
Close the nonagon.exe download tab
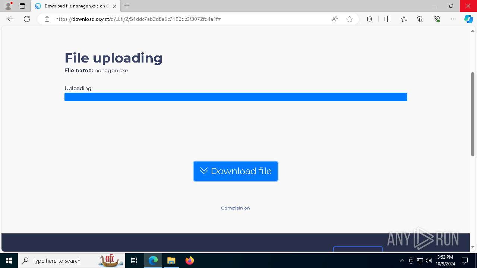point(114,6)
